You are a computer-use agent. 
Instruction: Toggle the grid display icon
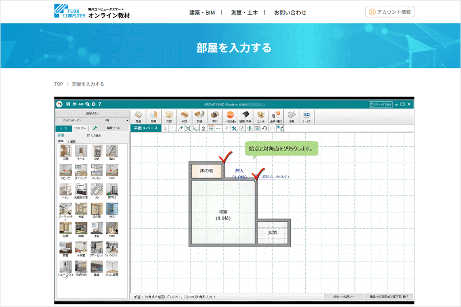click(212, 128)
